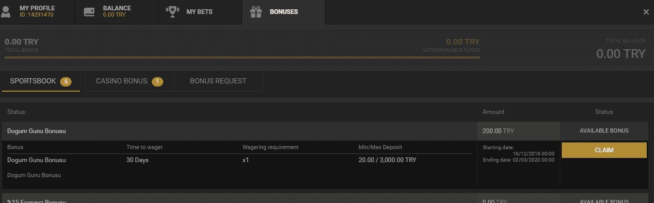Viewport: 654px width, 203px height.
Task: Click the Withdrawable Funds amount
Action: [x=463, y=41]
